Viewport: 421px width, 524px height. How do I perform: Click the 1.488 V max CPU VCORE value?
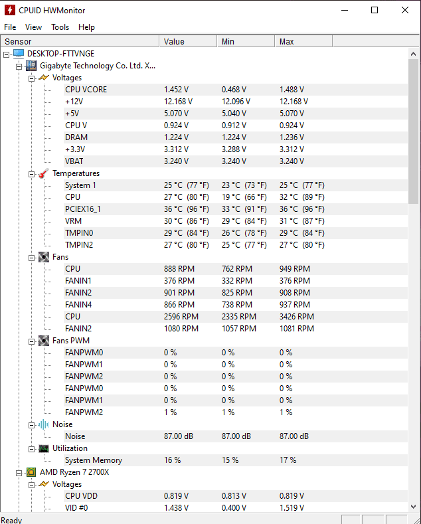(292, 90)
